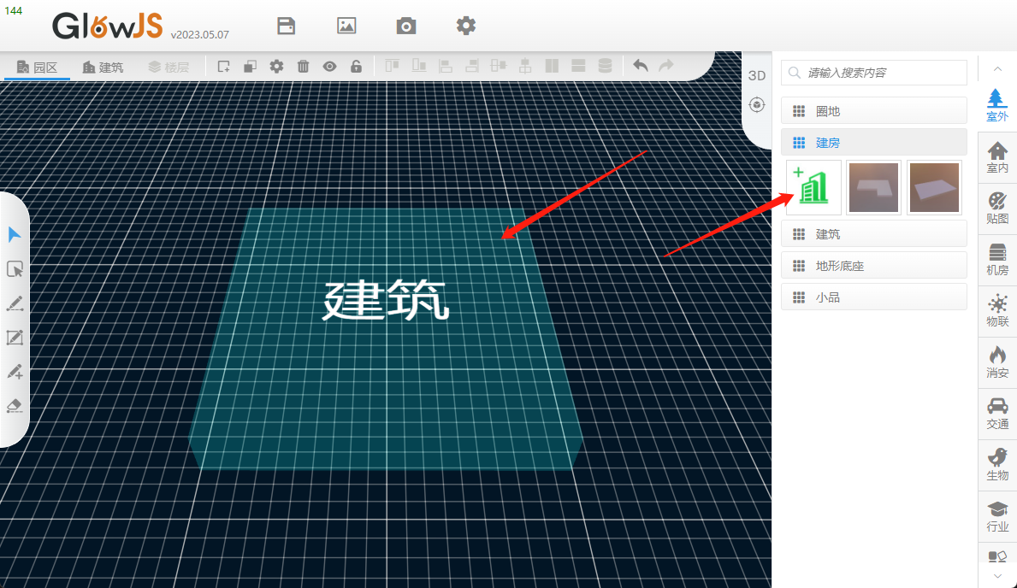The width and height of the screenshot is (1017, 588).
Task: Select the L-shaped building thumbnail
Action: coord(873,187)
